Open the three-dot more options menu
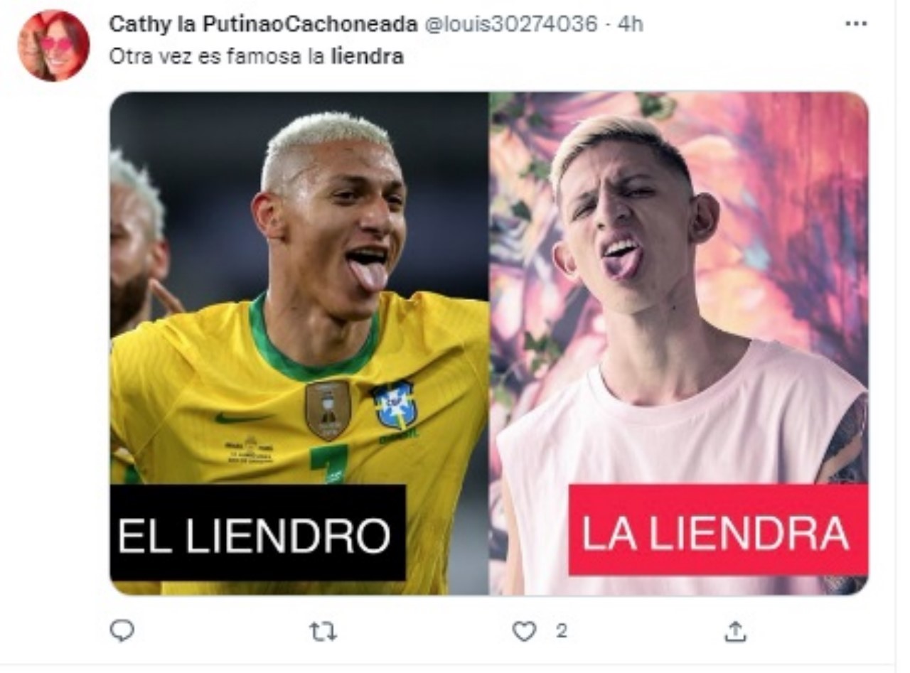The width and height of the screenshot is (910, 673). coord(856,24)
